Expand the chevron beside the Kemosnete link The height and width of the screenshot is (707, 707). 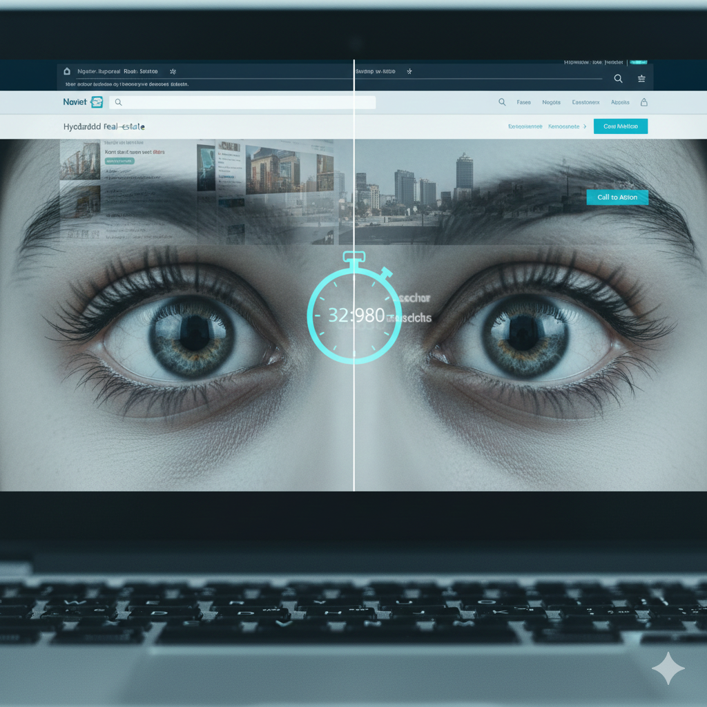click(x=585, y=126)
